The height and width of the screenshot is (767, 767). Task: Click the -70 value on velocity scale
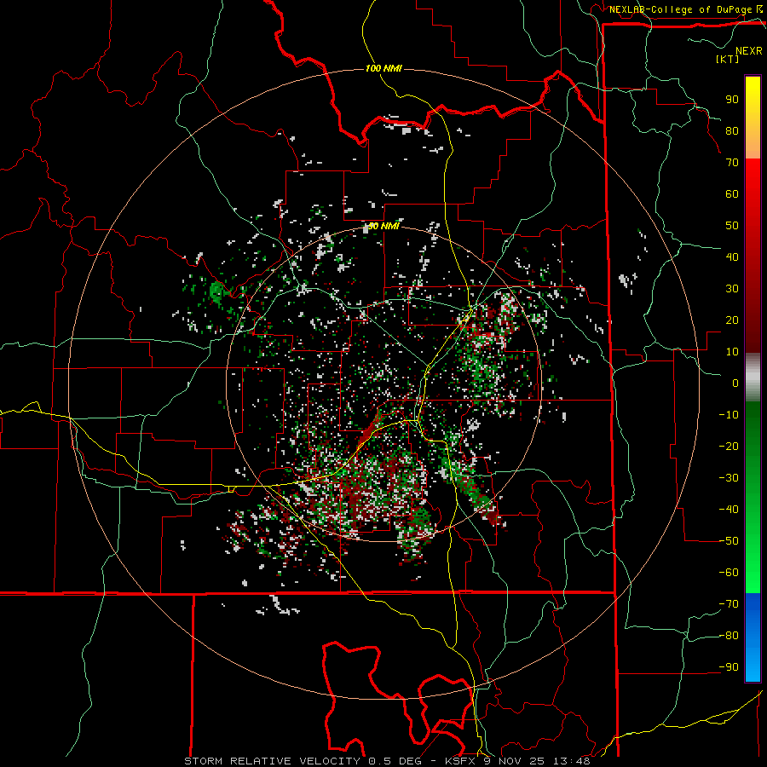(x=729, y=604)
